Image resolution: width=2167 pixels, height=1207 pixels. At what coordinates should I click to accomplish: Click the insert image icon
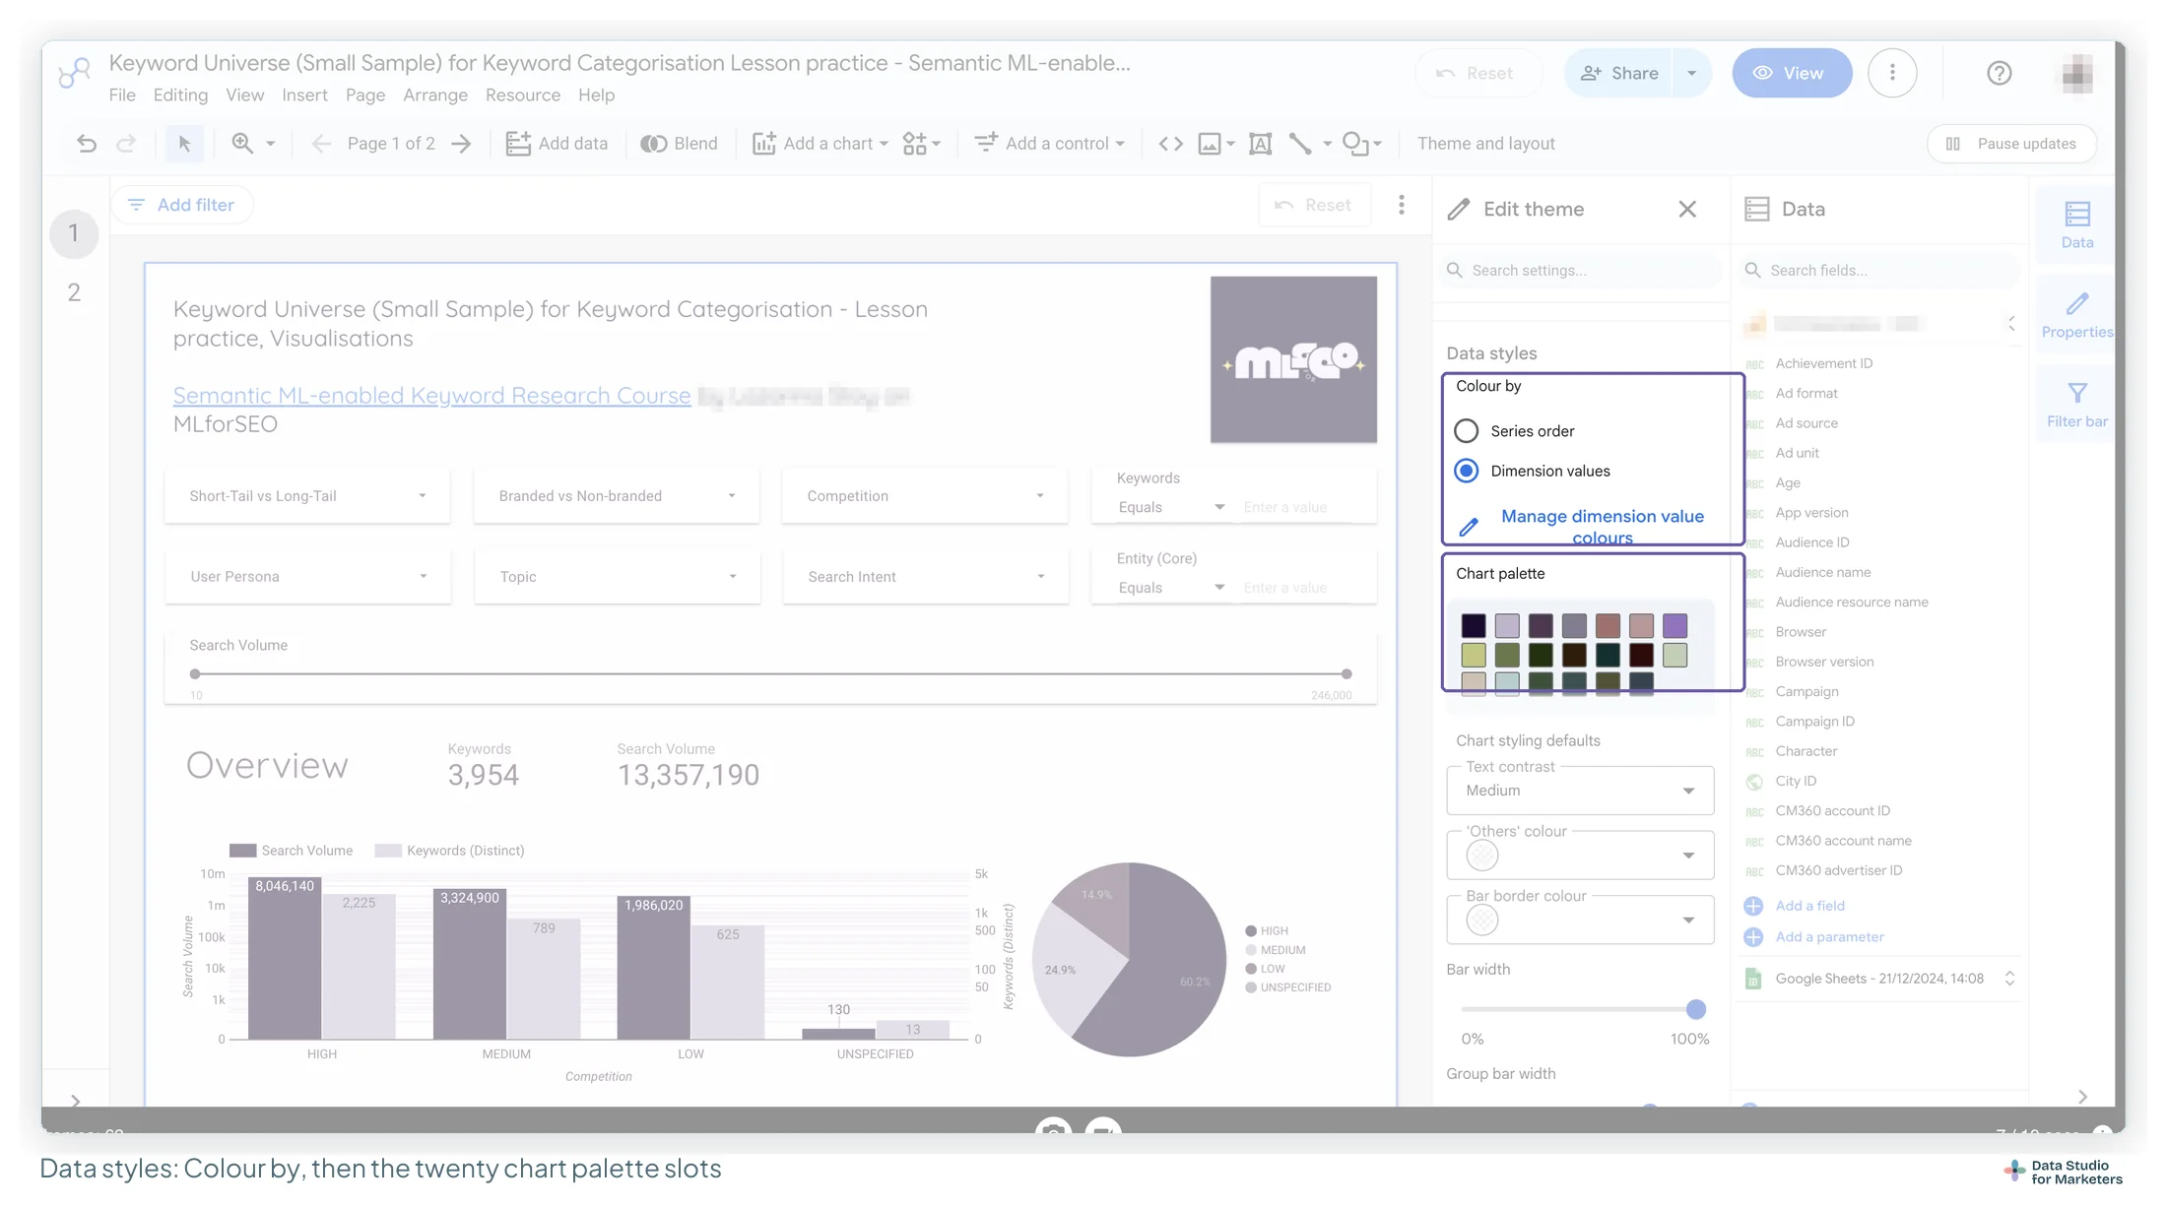click(x=1210, y=144)
